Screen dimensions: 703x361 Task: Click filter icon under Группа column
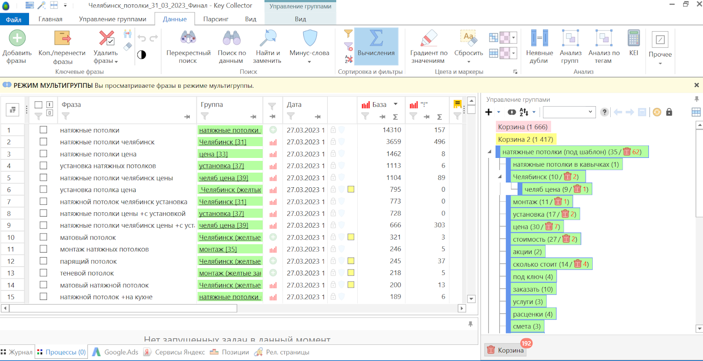click(205, 116)
